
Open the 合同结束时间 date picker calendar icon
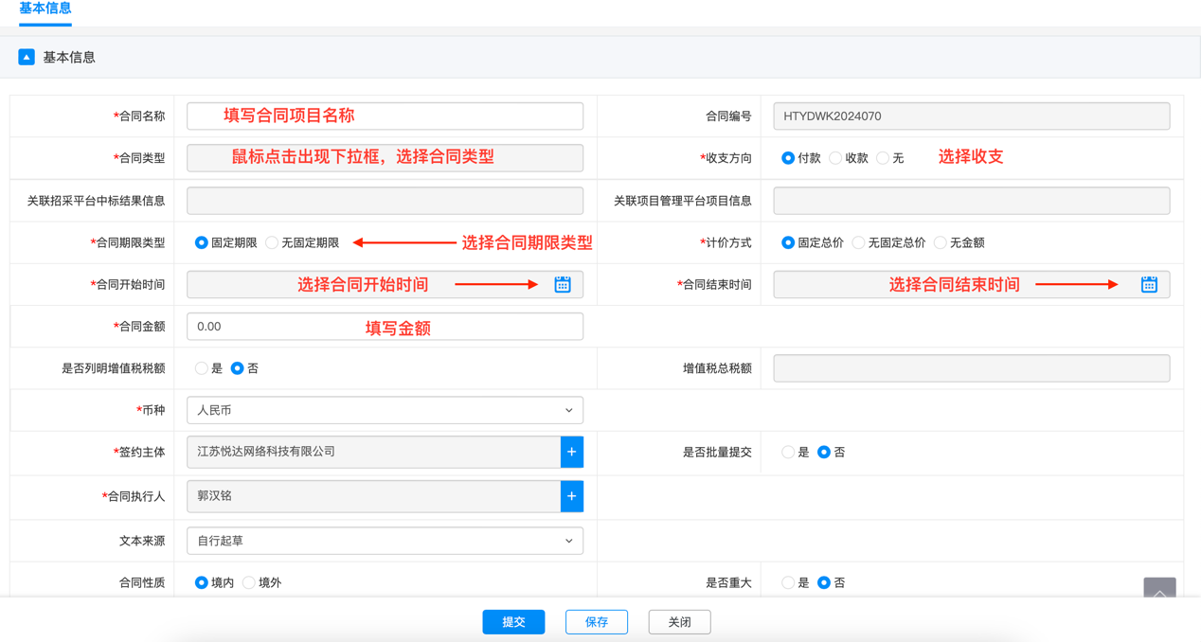pyautogui.click(x=1148, y=283)
